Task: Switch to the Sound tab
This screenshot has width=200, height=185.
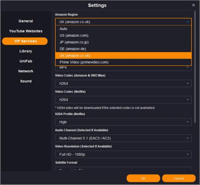Action: coord(26,81)
